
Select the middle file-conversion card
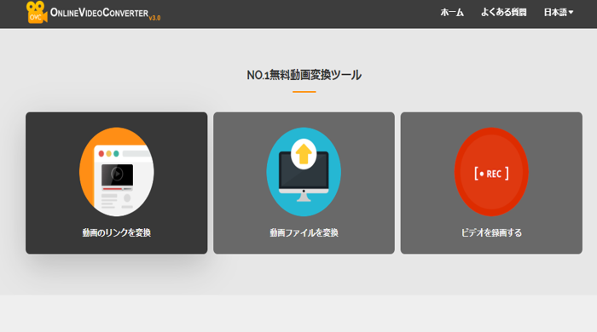click(304, 183)
